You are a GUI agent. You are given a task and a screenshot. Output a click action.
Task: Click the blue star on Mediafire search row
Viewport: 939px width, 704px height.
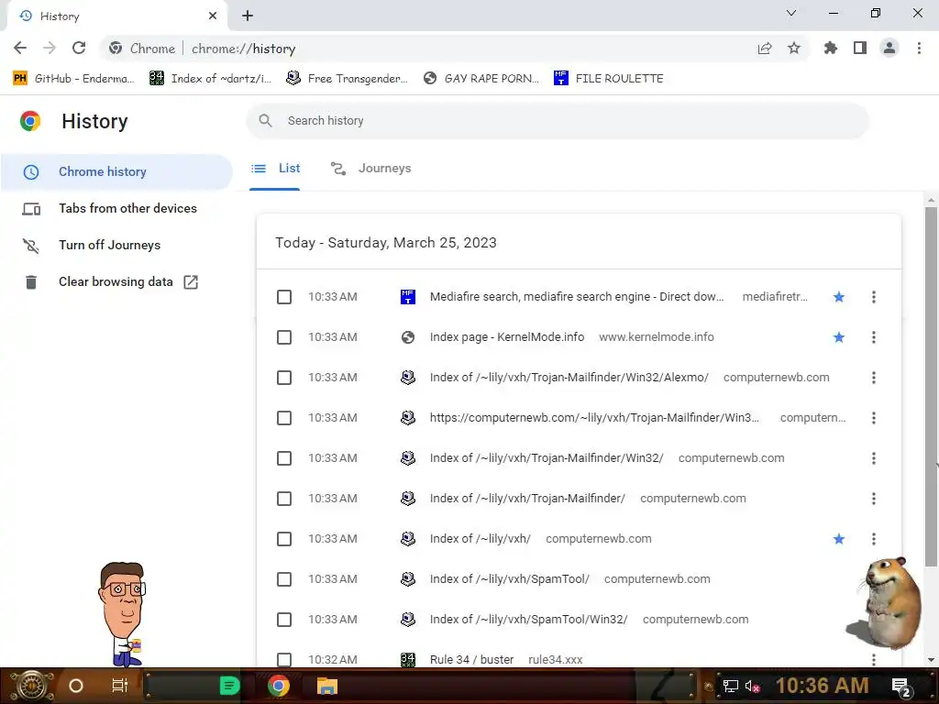pos(839,297)
